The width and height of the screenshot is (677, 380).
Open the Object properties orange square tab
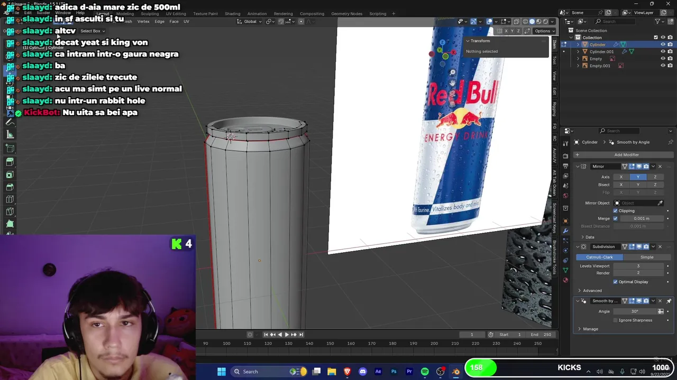[x=565, y=221]
